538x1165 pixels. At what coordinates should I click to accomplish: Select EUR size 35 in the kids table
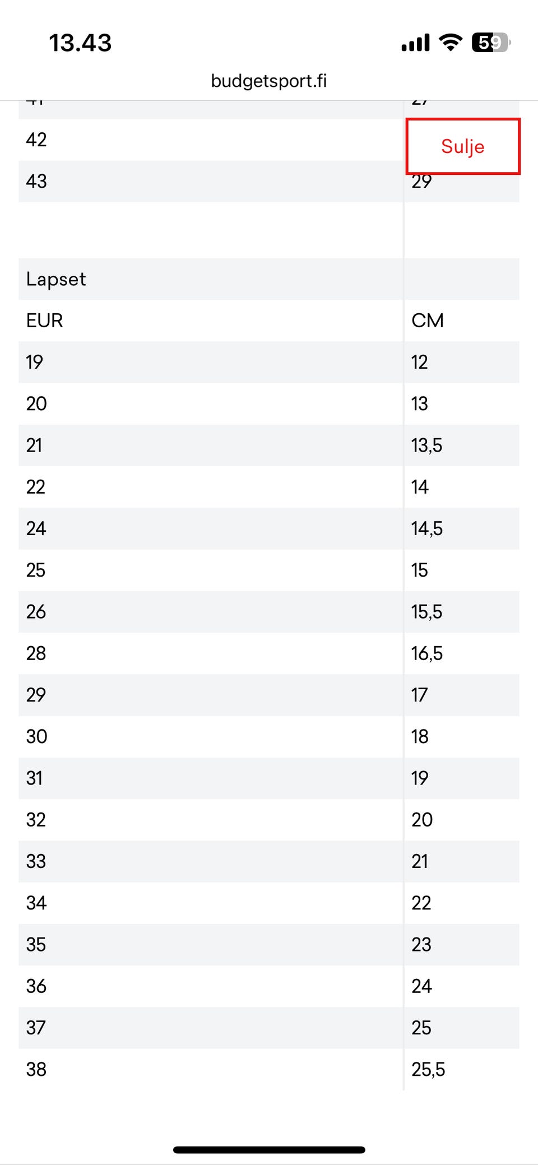36,944
